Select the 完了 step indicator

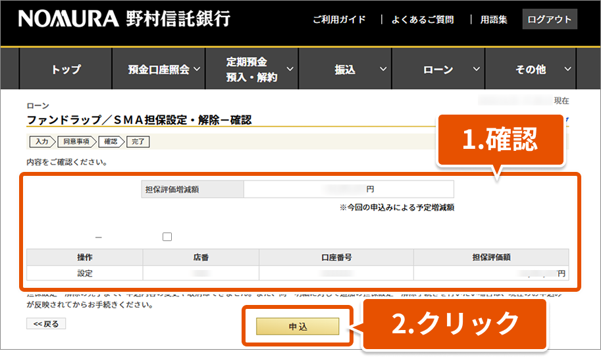click(138, 142)
